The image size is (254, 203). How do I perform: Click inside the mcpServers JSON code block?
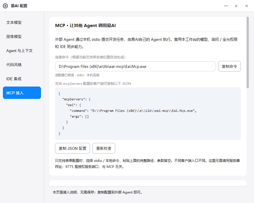click(x=148, y=114)
